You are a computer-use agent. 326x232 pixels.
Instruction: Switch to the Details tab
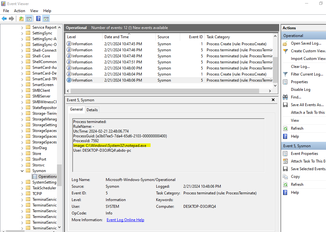[x=92, y=110]
